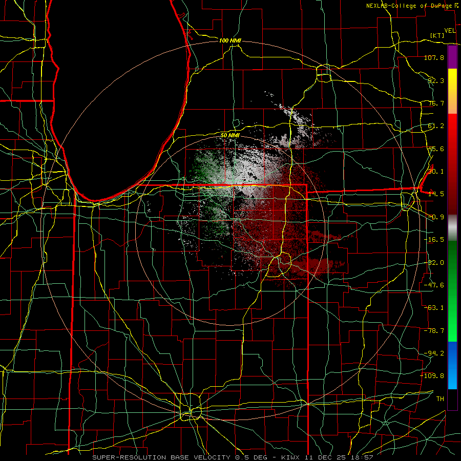Viewport: 461px width, 461px height.
Task: Click the 45.6 legend value
Action: (x=436, y=149)
